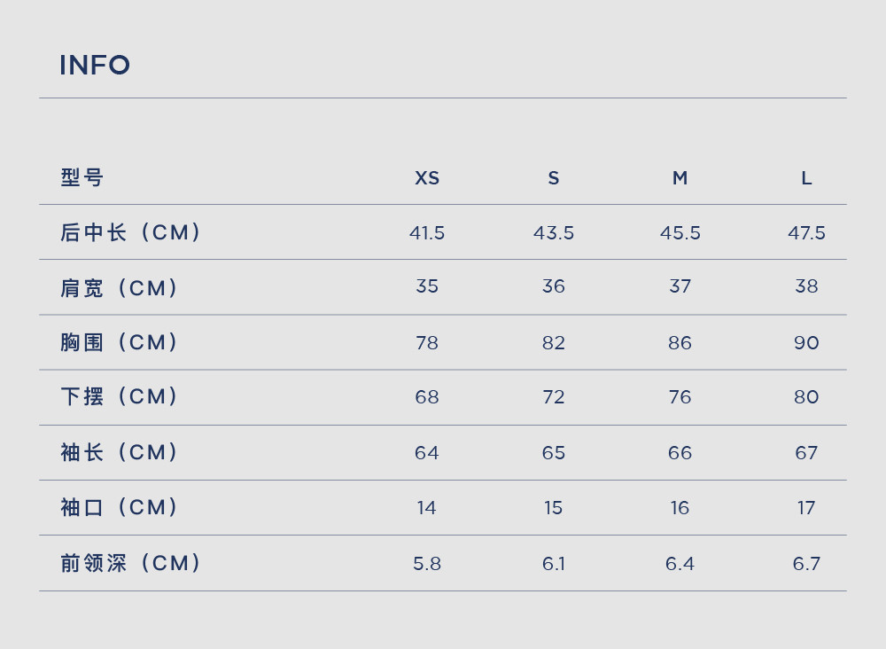Click the 型号 header label

[x=82, y=177]
